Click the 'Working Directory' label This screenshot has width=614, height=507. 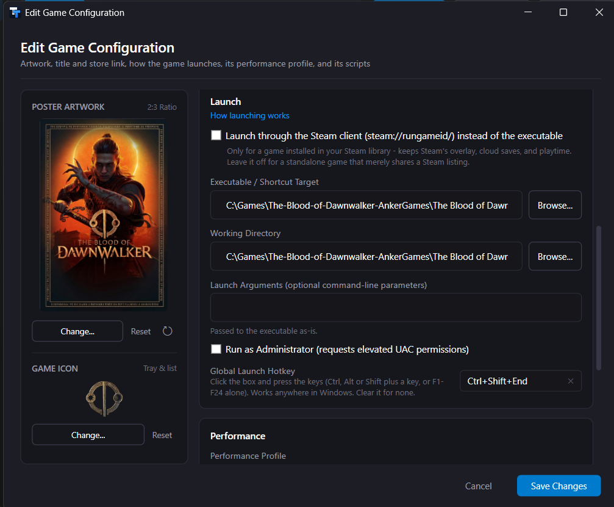tap(245, 233)
